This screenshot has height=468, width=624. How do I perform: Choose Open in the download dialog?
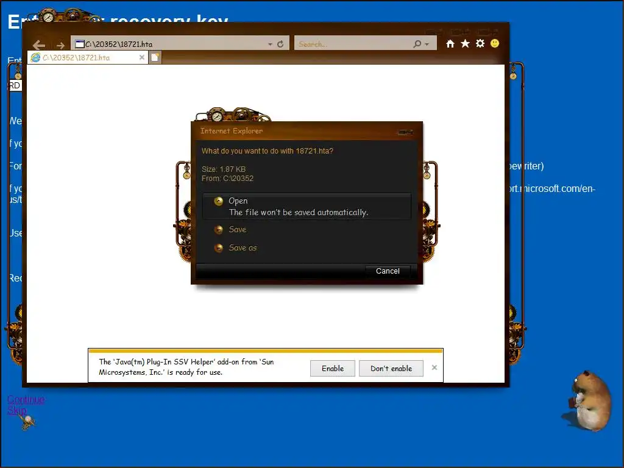tap(307, 207)
